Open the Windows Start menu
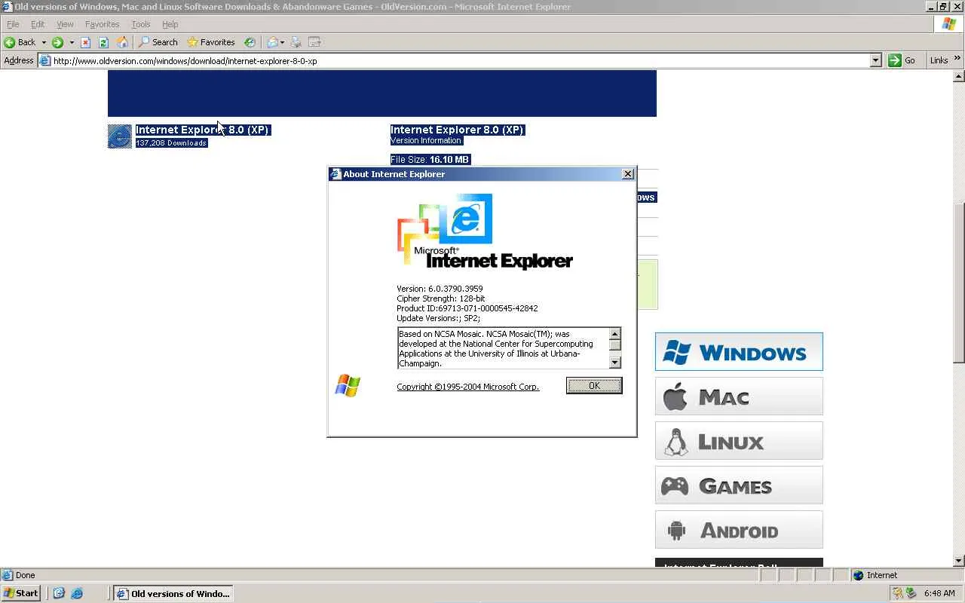 21,593
